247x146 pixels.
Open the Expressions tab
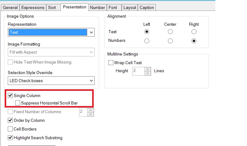33,7
